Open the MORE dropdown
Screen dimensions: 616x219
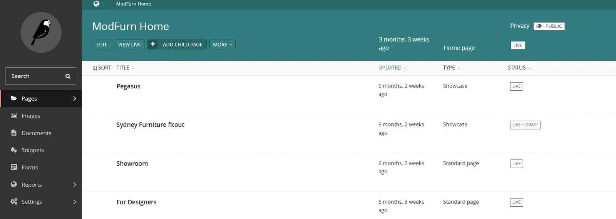coord(223,45)
